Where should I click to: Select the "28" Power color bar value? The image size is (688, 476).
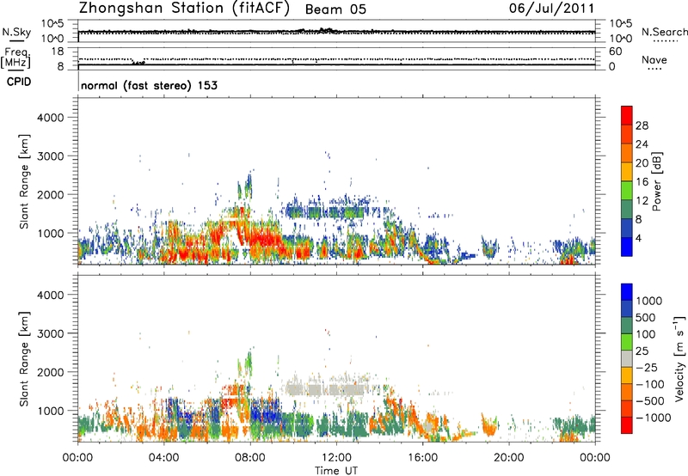click(x=642, y=125)
